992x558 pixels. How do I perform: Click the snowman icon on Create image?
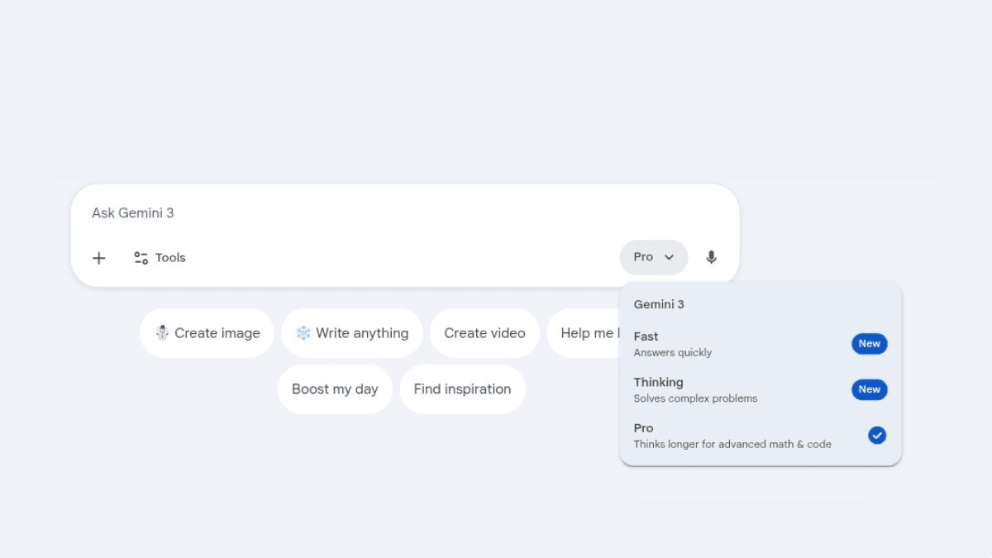point(162,333)
